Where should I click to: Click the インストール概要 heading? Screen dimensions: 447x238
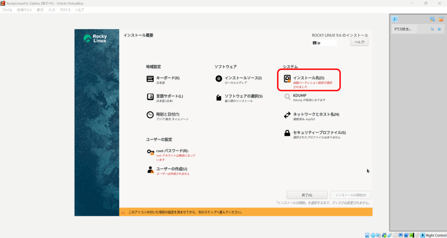138,35
